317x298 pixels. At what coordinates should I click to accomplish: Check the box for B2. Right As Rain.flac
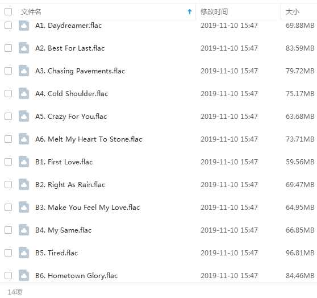[x=9, y=185]
